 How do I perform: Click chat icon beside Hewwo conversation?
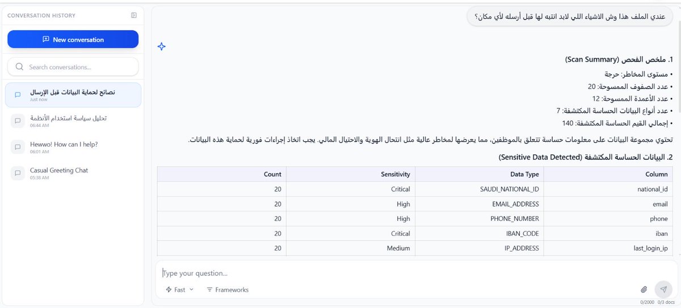[x=18, y=147]
